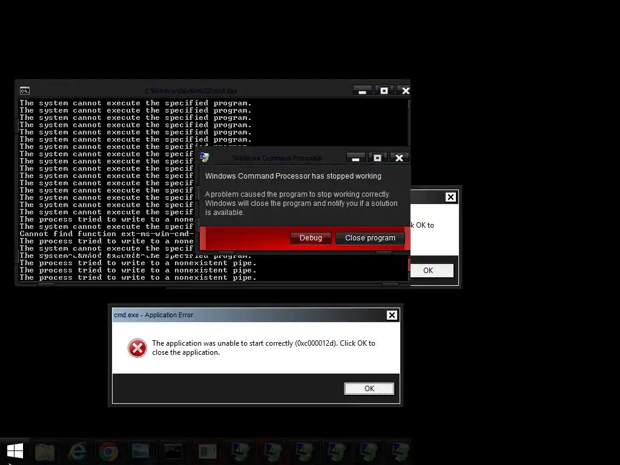The width and height of the screenshot is (620, 465).
Task: Open File Explorer from the taskbar
Action: click(x=44, y=452)
